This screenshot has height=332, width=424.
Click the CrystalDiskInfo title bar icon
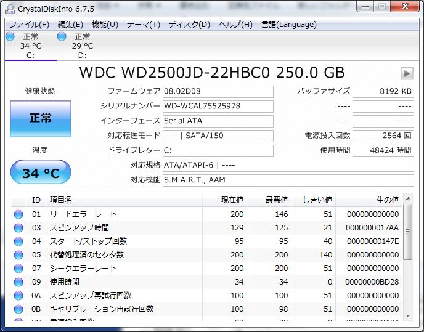pos(10,9)
